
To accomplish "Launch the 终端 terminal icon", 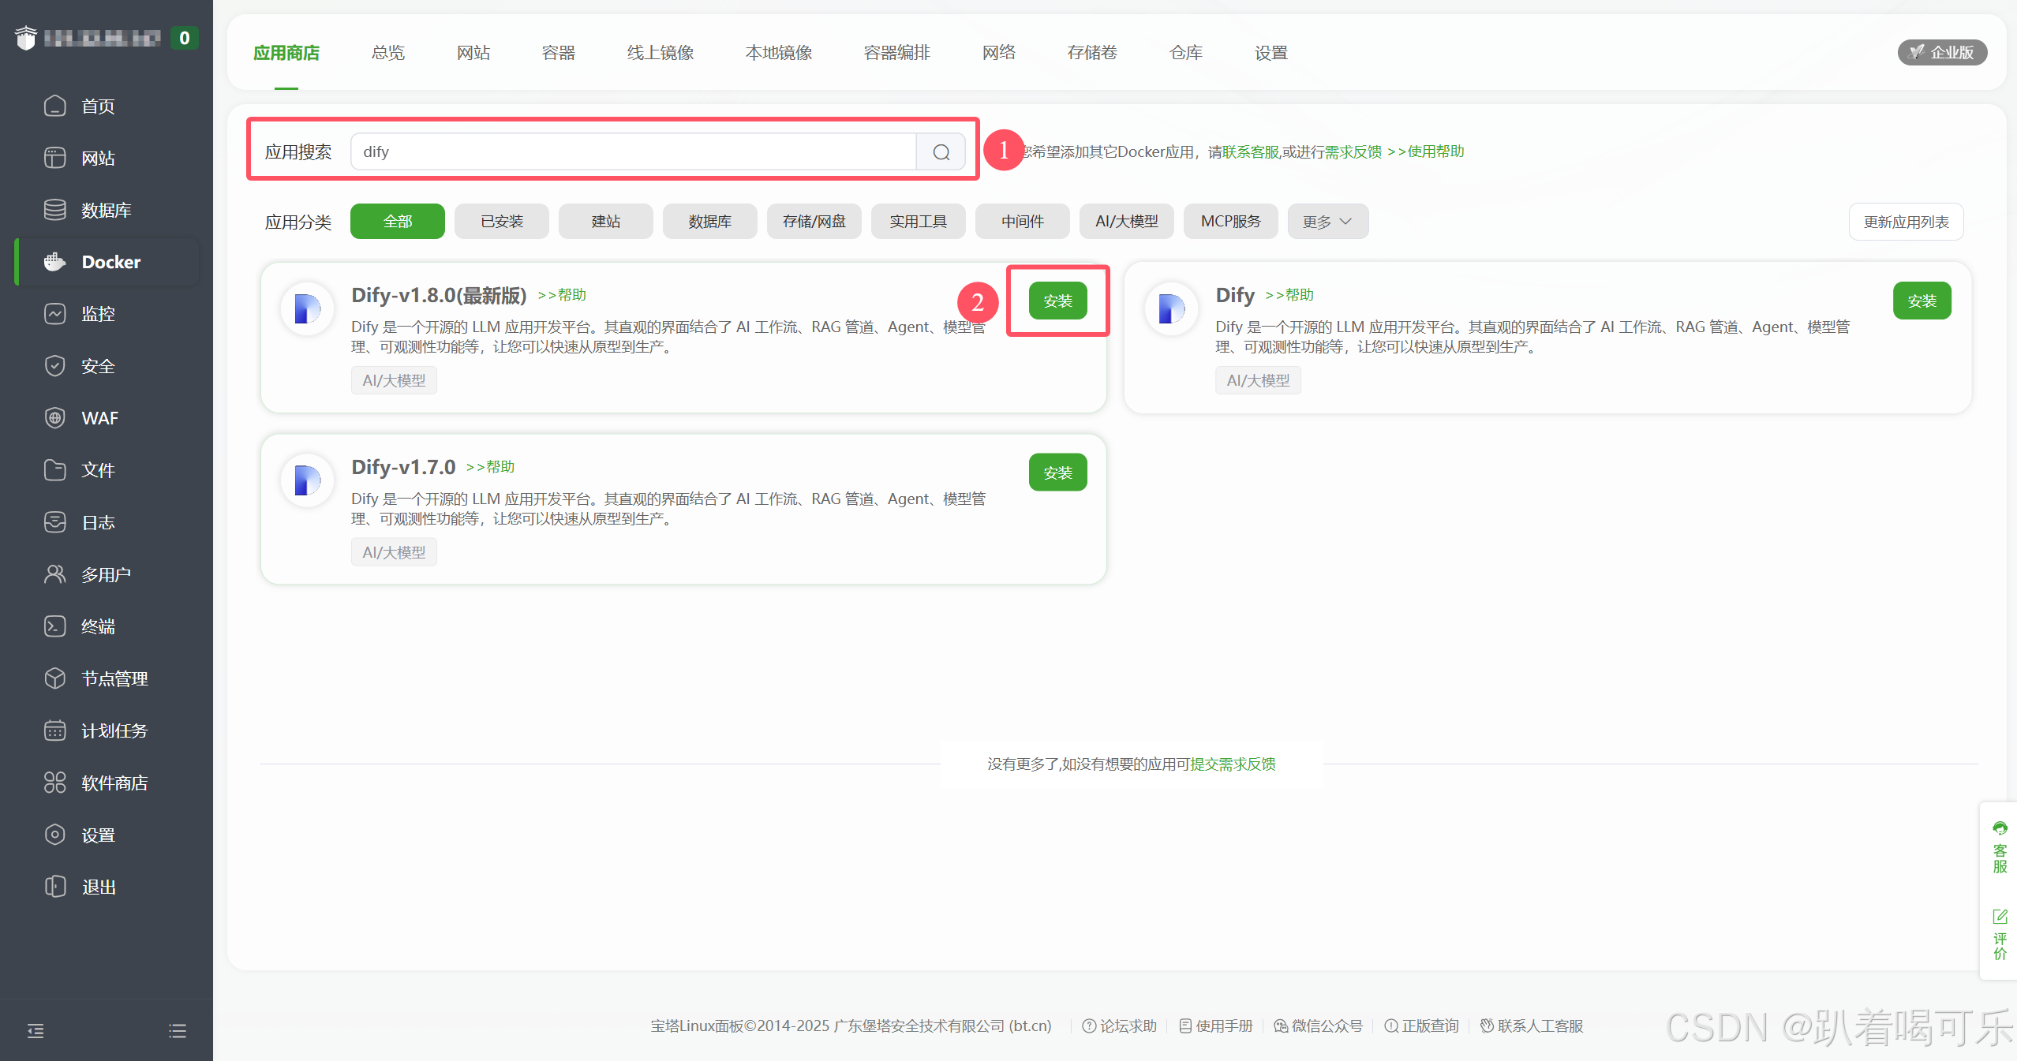I will 54,626.
